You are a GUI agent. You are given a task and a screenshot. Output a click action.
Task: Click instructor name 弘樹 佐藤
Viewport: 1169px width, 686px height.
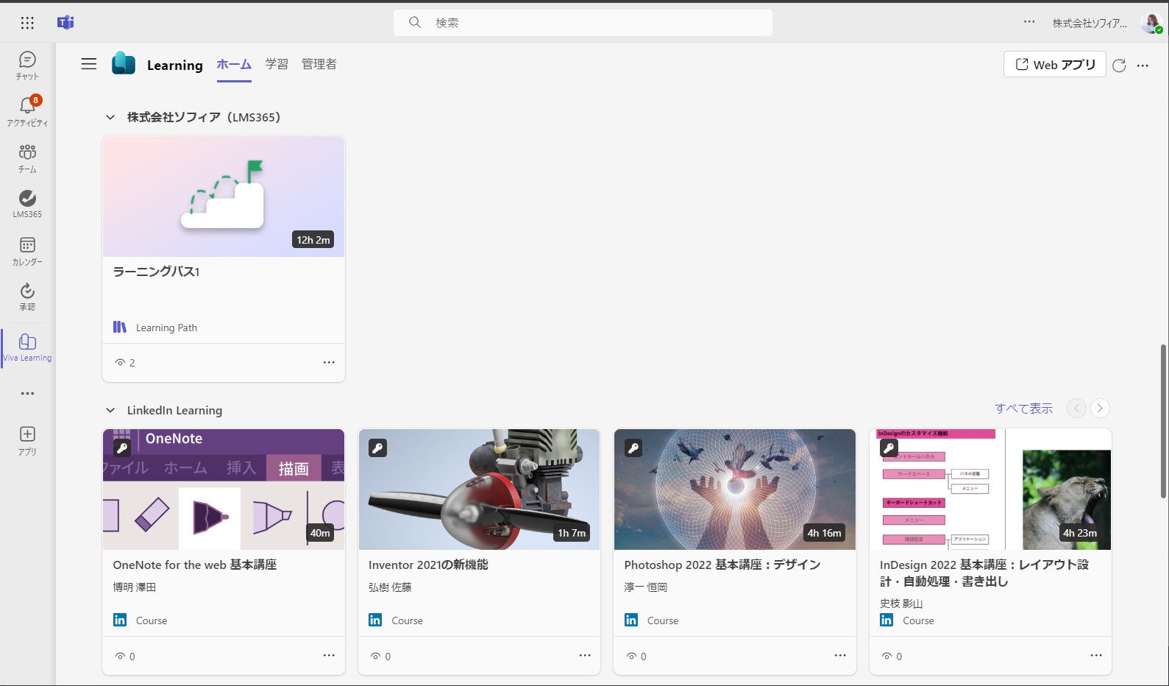[390, 587]
